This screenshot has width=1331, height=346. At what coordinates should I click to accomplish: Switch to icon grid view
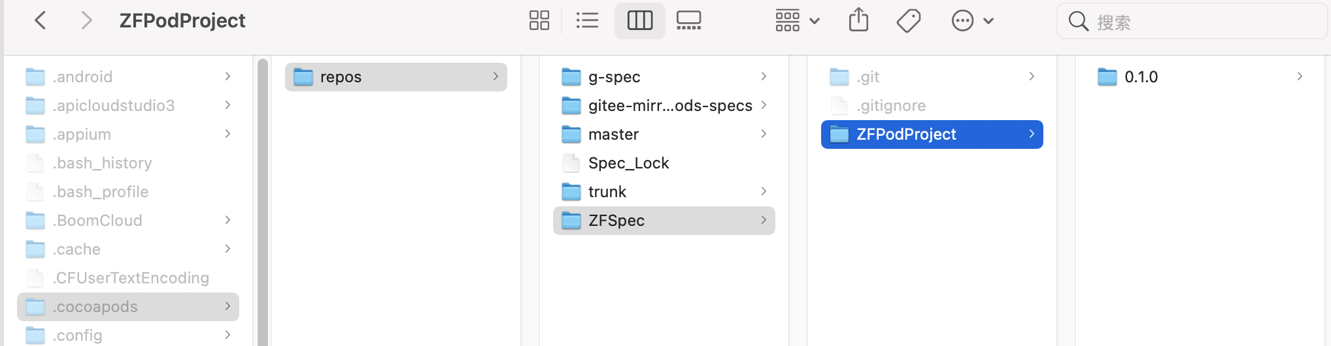tap(539, 21)
